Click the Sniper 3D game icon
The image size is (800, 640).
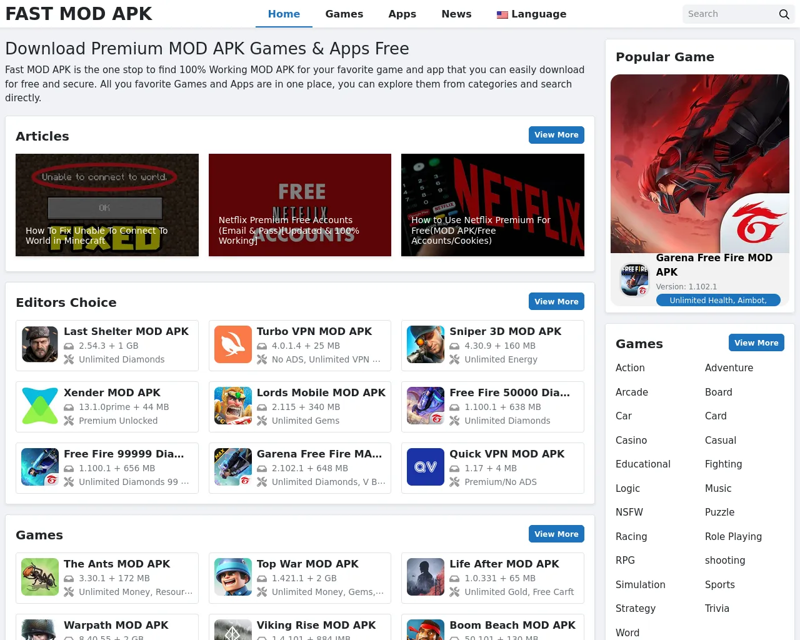tap(426, 344)
